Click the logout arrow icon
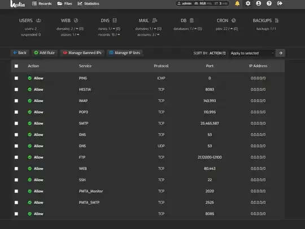Image resolution: width=305 pixels, height=229 pixels. [x=280, y=3]
